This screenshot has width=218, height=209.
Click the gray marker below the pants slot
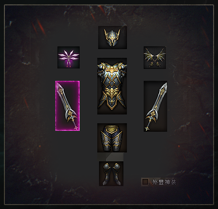point(114,157)
